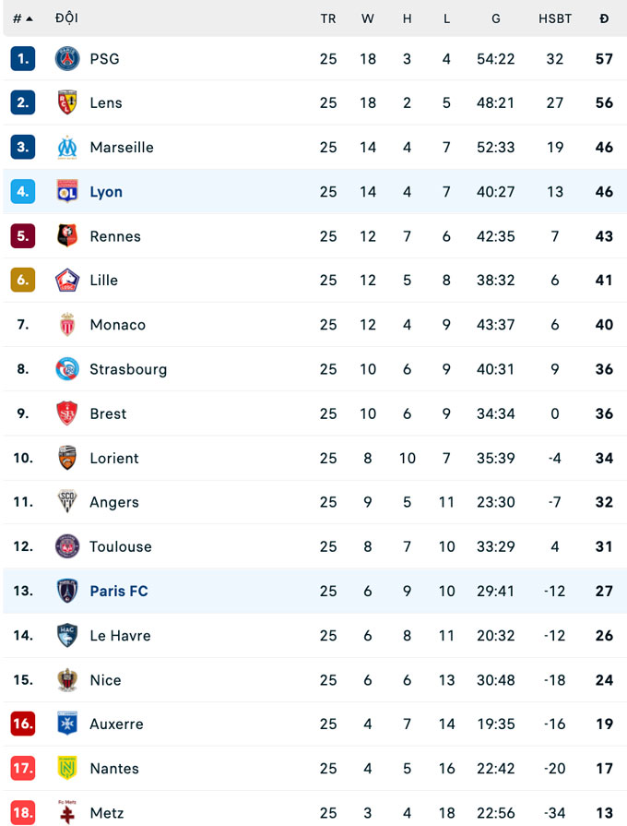Click the PSG club crest icon

[x=67, y=59]
